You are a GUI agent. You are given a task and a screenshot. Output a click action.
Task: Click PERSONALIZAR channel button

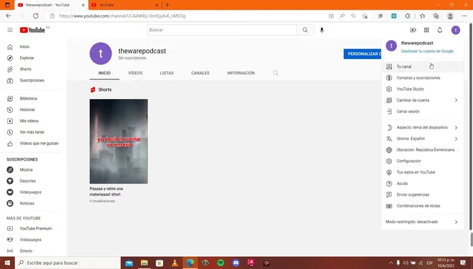[362, 54]
